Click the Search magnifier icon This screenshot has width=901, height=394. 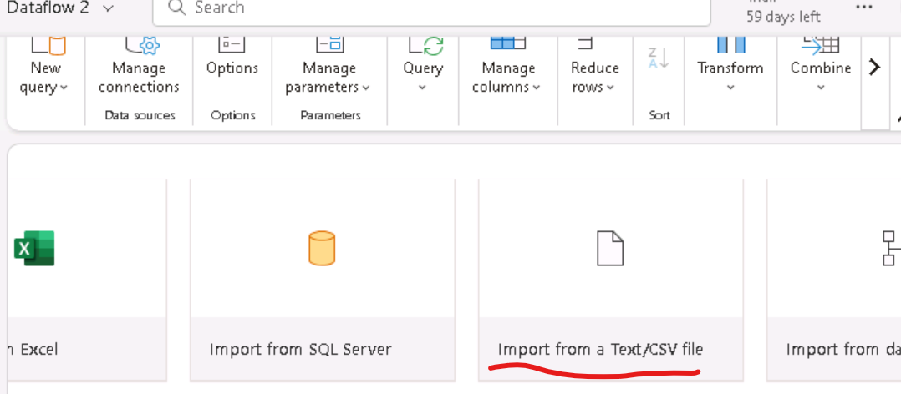click(177, 8)
